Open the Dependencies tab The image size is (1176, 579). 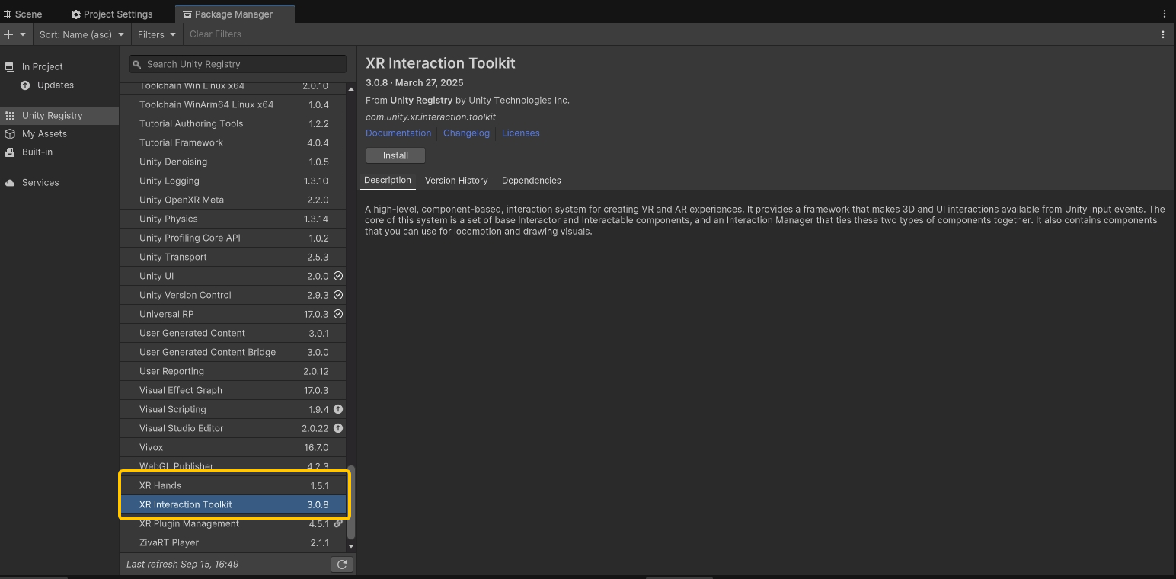point(531,181)
